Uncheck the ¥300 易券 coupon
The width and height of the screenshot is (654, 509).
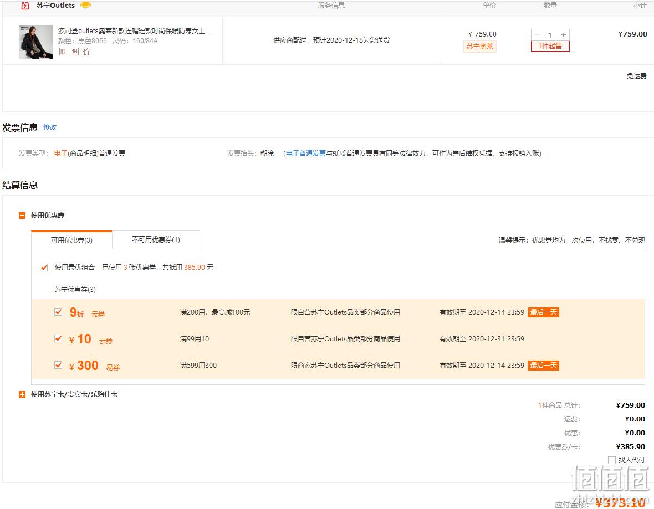coord(58,365)
